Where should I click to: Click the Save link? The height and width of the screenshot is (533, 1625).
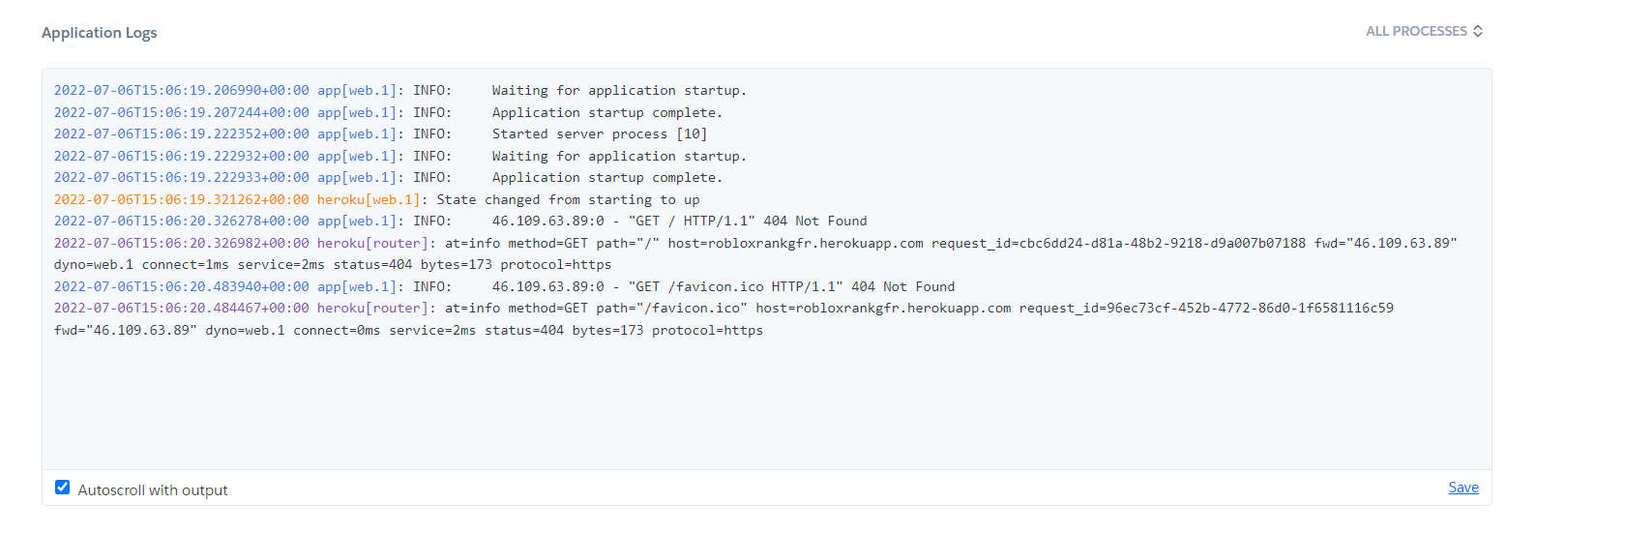pos(1462,488)
